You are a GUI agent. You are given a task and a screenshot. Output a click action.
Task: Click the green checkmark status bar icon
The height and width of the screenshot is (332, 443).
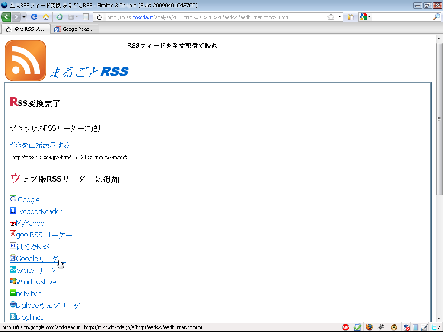tap(357, 327)
